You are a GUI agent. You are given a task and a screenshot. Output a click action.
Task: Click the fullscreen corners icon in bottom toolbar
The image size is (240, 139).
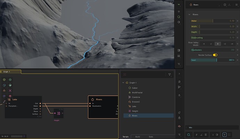229,135
